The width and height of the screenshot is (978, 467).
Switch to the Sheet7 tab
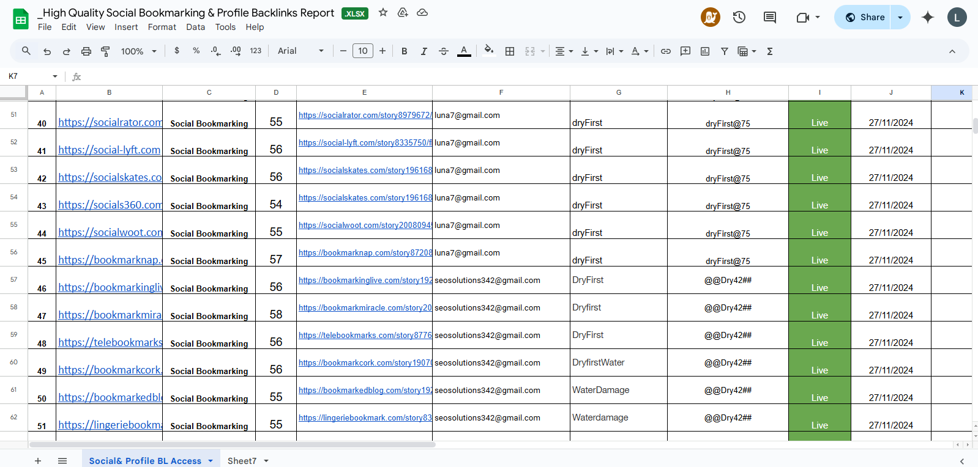[242, 461]
